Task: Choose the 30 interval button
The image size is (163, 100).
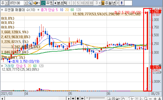Action: click(91, 3)
